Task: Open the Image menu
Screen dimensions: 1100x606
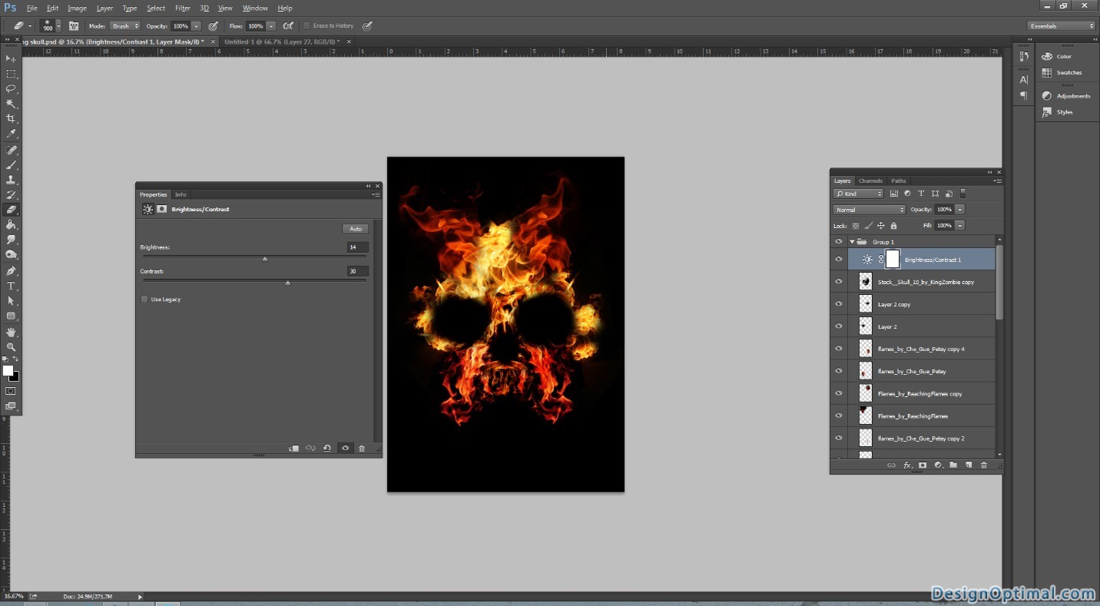Action: (x=77, y=8)
